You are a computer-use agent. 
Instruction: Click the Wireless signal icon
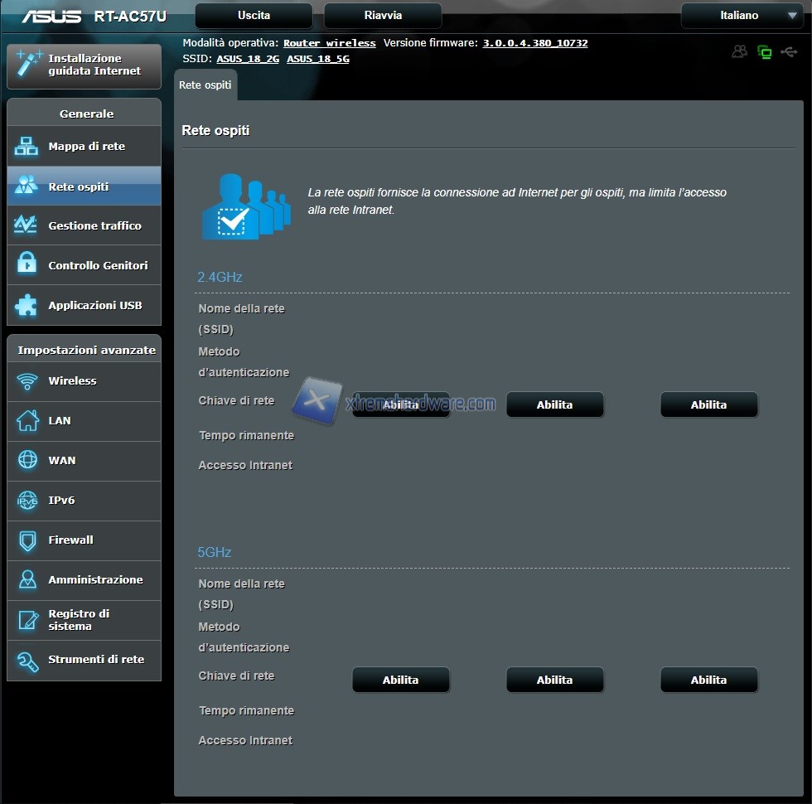click(x=27, y=381)
